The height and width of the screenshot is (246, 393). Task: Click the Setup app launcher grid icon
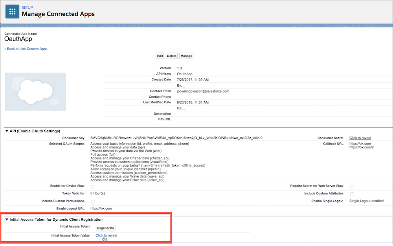pos(12,11)
